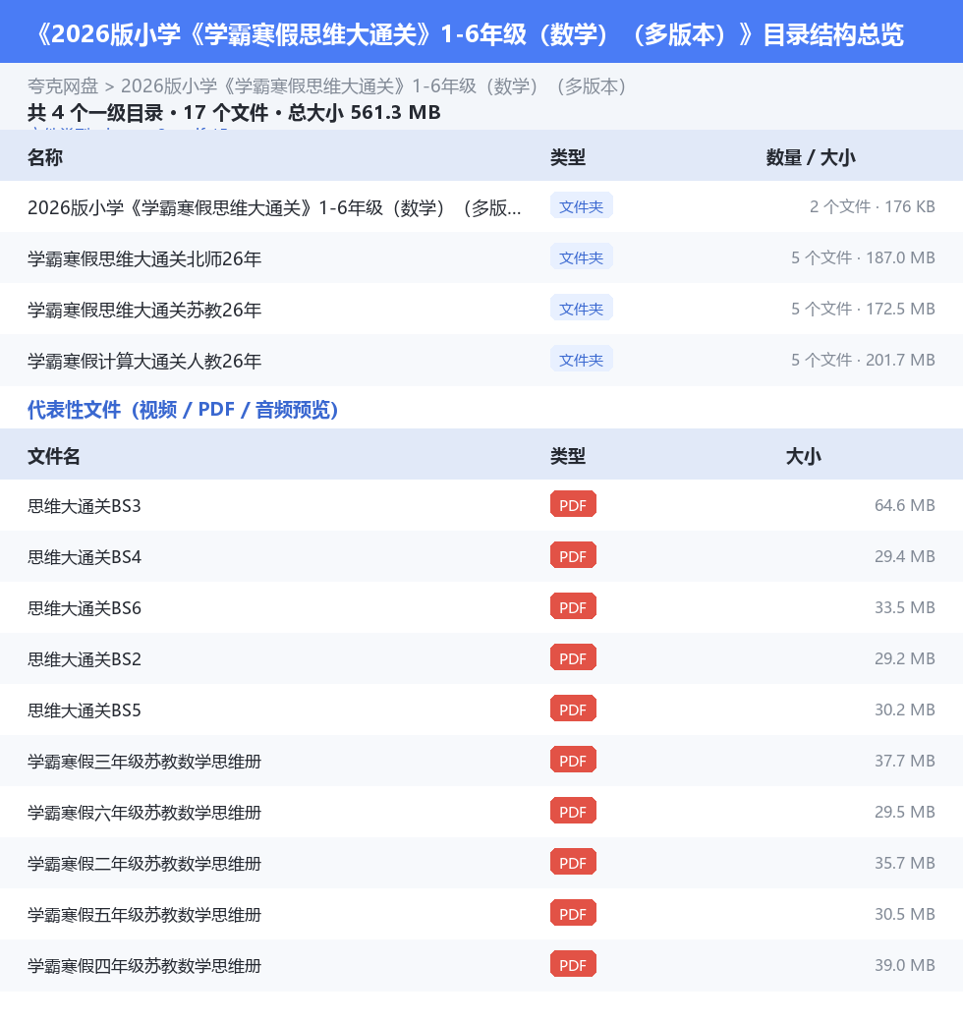963x1022 pixels.
Task: Click 5 个文件 · 172.5 MB cell
Action: click(x=864, y=309)
